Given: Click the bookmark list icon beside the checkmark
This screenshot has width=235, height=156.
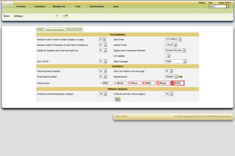Looking at the screenshot, I should click(65, 16).
